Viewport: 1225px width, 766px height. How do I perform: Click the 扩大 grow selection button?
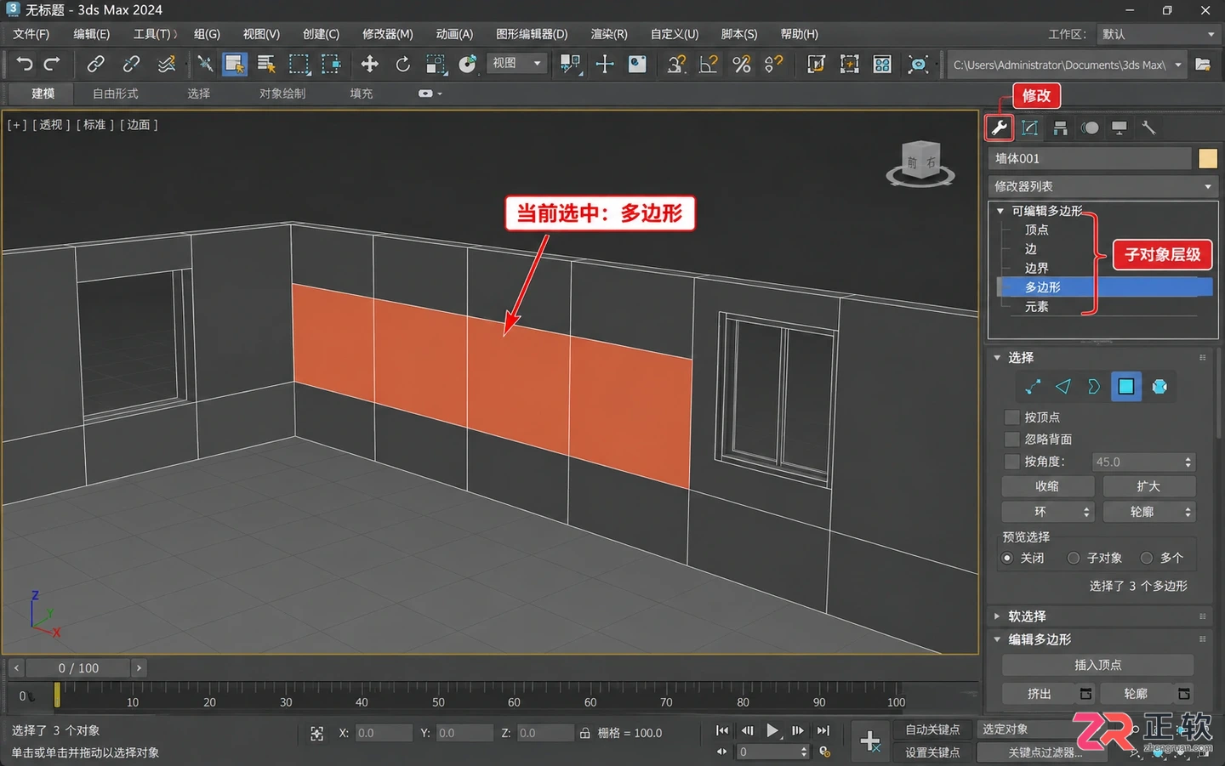click(x=1148, y=486)
